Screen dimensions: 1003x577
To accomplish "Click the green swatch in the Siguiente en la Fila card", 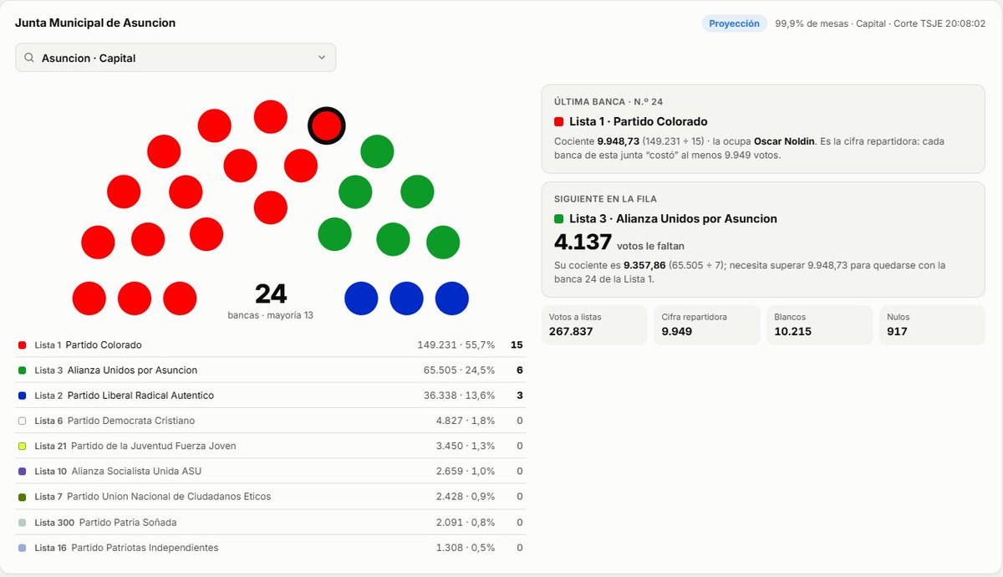I will pos(559,219).
